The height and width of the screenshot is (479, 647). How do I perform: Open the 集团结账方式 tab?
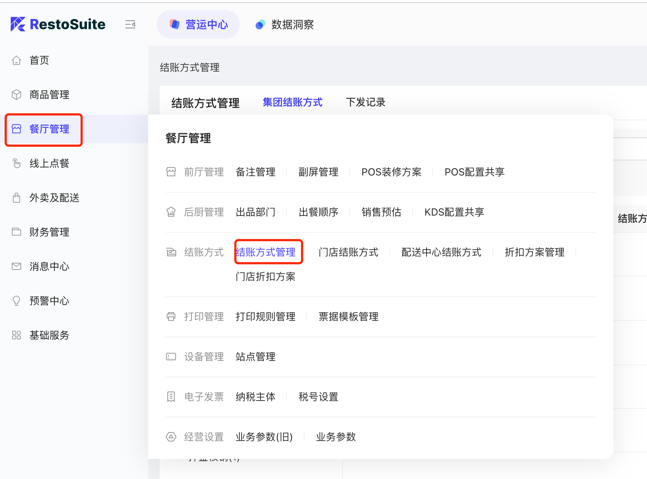point(292,102)
